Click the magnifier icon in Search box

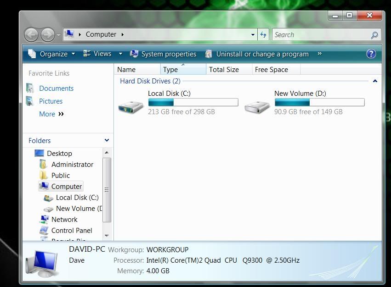374,35
